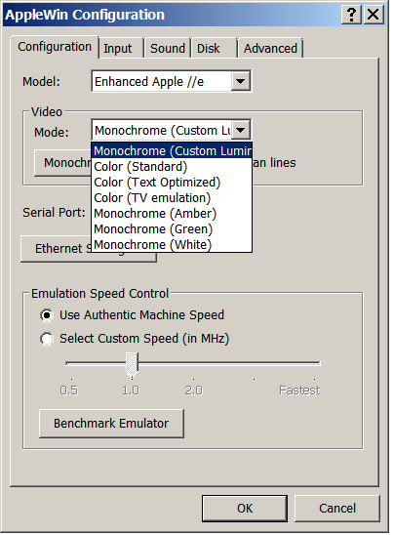Select Use Authentic Machine Speed

133,315
